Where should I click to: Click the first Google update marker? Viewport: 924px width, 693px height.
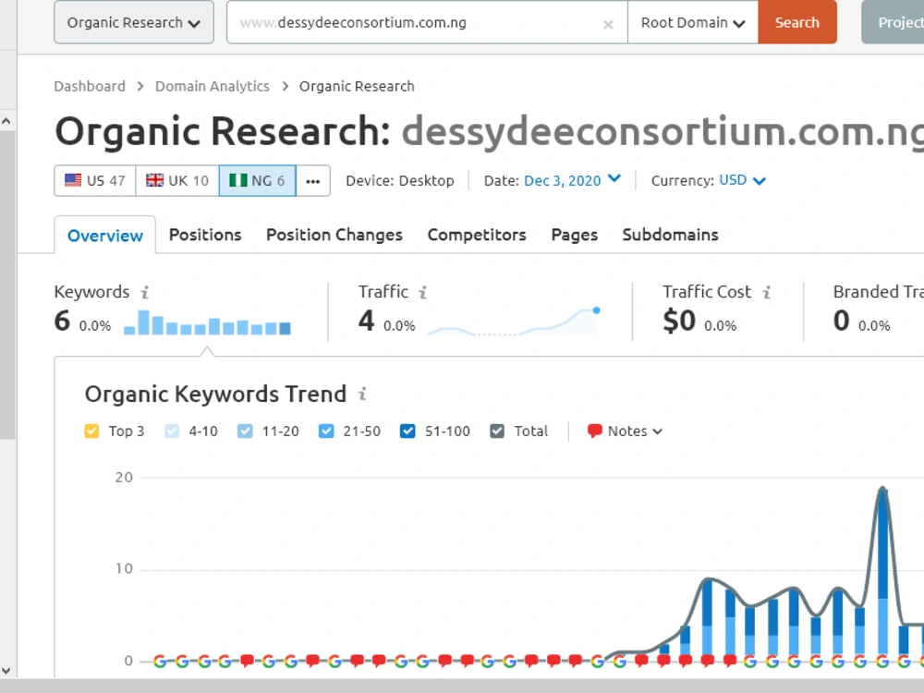[x=160, y=662]
